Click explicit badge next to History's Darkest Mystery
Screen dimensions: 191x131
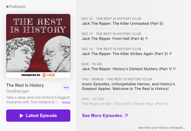(x=174, y=69)
